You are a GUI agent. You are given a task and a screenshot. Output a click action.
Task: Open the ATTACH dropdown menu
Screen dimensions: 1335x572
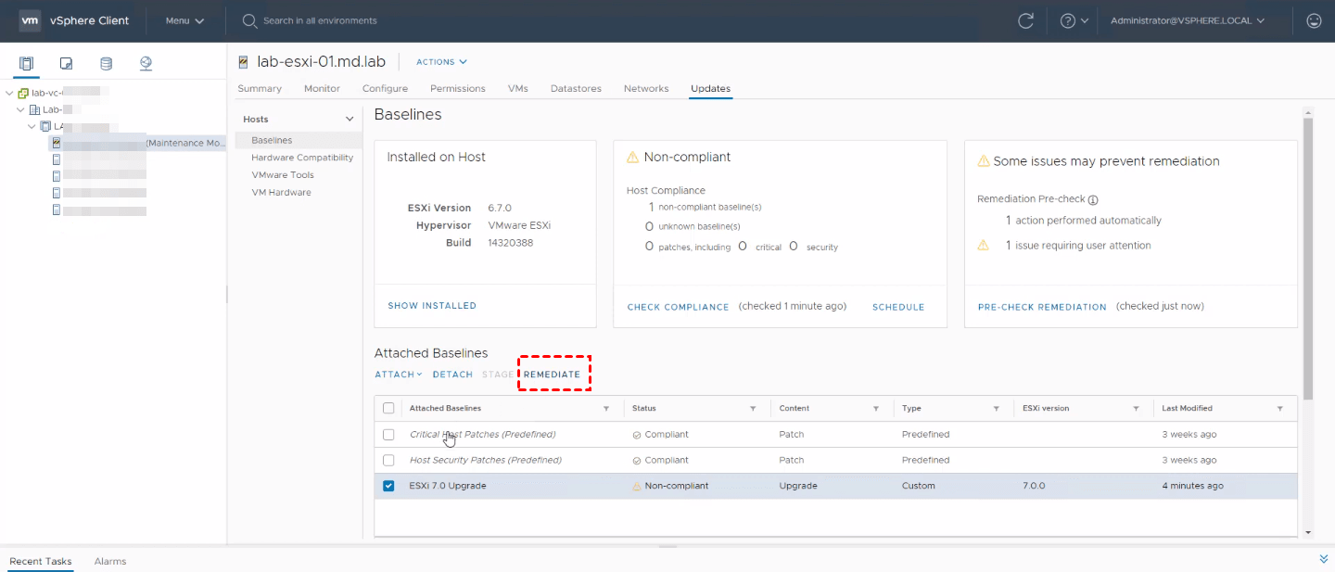click(398, 375)
